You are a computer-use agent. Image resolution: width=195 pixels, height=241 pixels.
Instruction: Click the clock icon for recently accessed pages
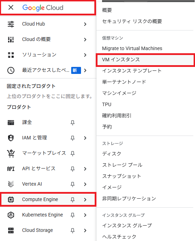(11, 70)
